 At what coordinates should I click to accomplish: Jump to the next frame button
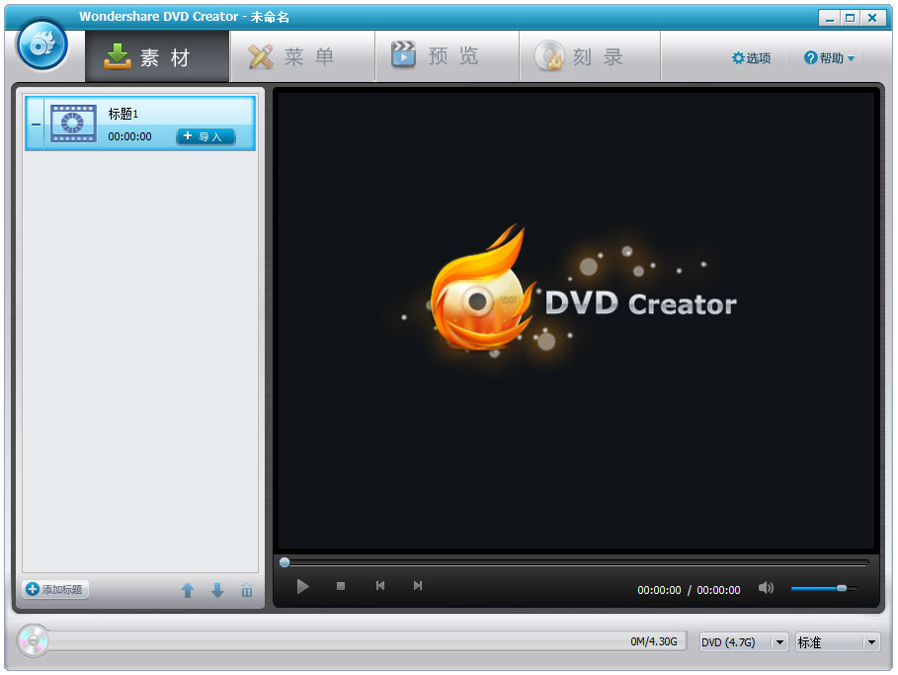click(x=418, y=586)
